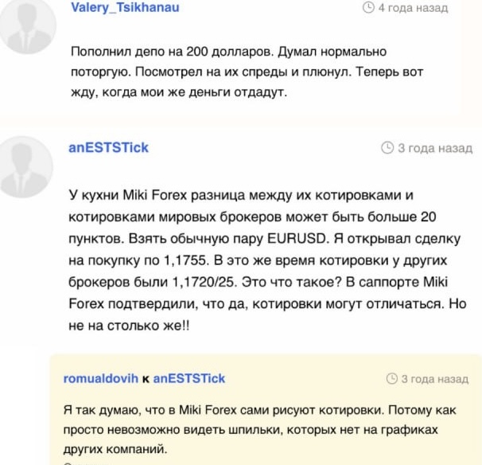This screenshot has width=482, height=465.
Task: Open Valery_Tsikhanau's profile link
Action: (x=125, y=7)
